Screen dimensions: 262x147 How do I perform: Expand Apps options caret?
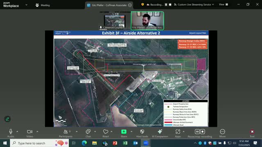click(x=183, y=131)
